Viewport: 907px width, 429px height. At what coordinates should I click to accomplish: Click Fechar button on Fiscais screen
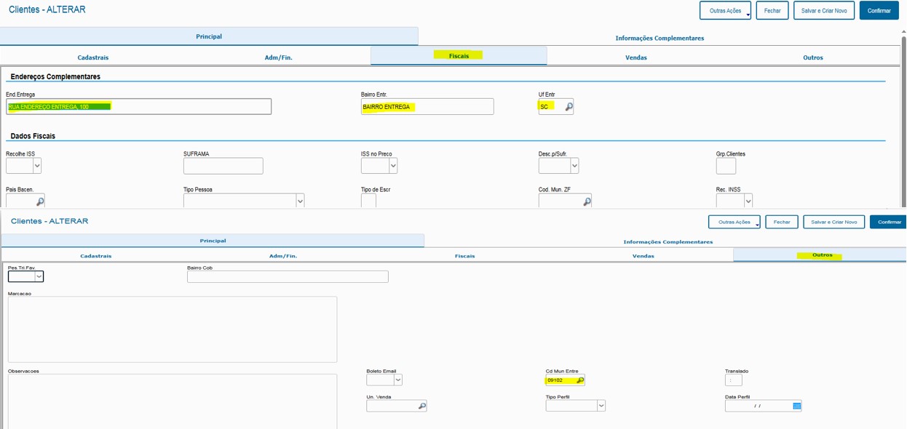click(772, 11)
